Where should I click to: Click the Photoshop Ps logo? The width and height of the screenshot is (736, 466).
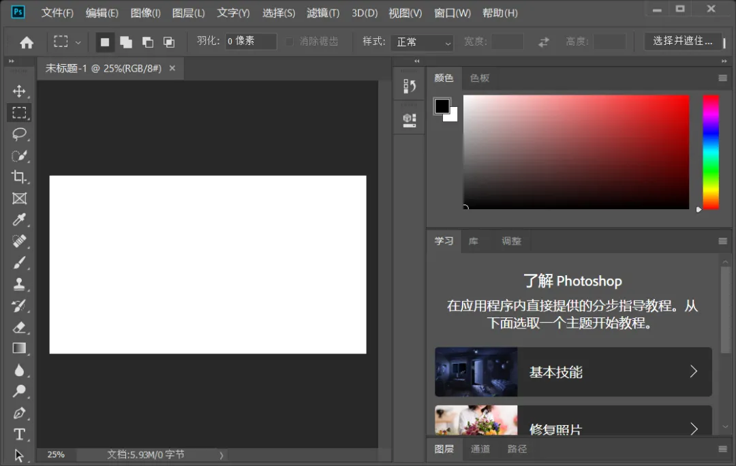[18, 12]
